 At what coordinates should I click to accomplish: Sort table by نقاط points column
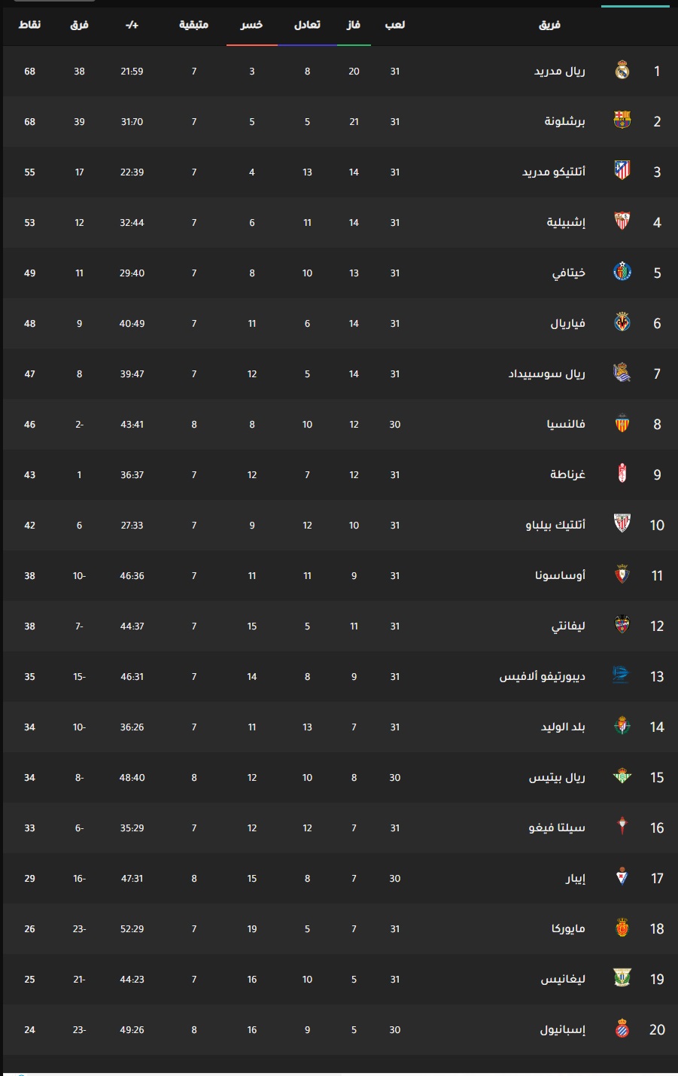tap(30, 25)
